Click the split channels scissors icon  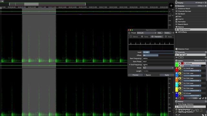coord(176,57)
